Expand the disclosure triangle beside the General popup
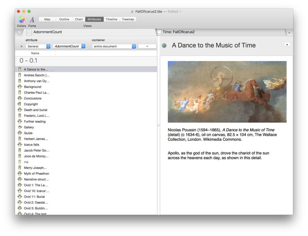Screen dimensions: 308x236 22,46
